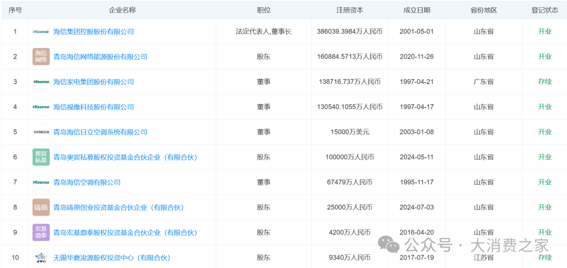The height and width of the screenshot is (268, 567).
Task: Click 存续 status for 海信家电集团
Action: (x=544, y=82)
